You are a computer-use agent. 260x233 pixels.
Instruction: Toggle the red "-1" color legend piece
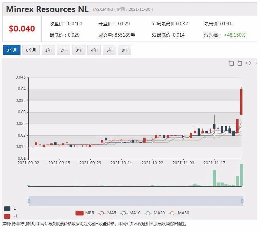point(7,216)
